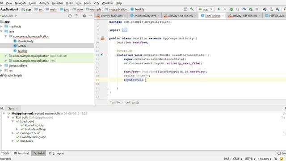Select TextFile class in project tree

coord(22,51)
